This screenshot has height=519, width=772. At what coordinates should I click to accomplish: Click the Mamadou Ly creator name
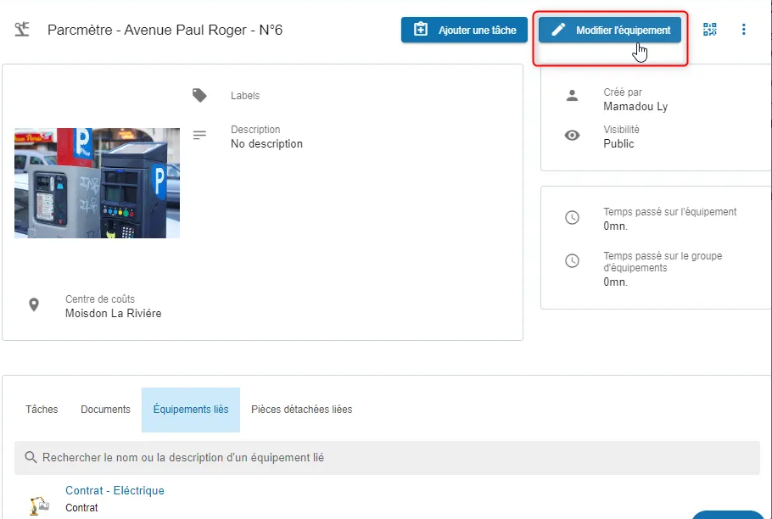pyautogui.click(x=635, y=106)
